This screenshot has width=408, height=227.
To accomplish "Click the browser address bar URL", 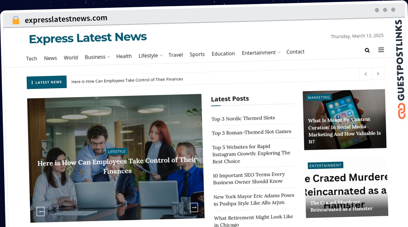I will pyautogui.click(x=66, y=19).
